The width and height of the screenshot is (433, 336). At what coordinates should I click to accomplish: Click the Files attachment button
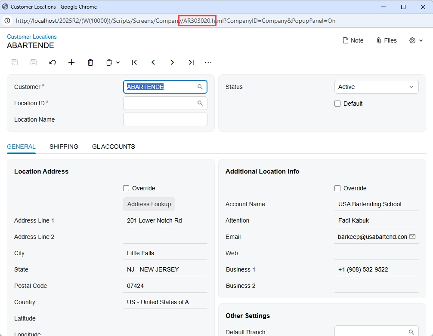pyautogui.click(x=387, y=40)
